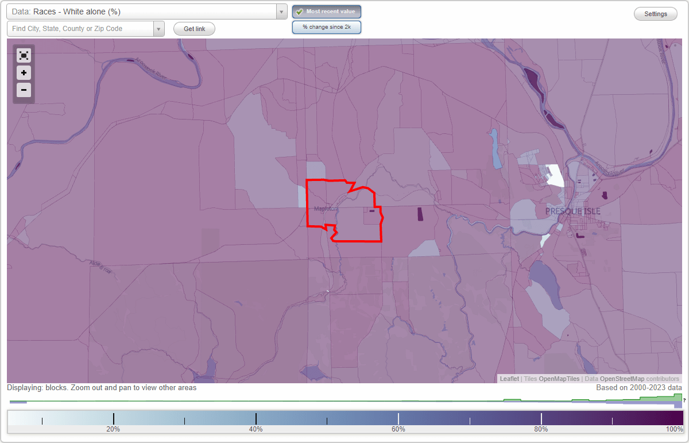Open the Settings panel
This screenshot has width=689, height=443.
[x=655, y=13]
